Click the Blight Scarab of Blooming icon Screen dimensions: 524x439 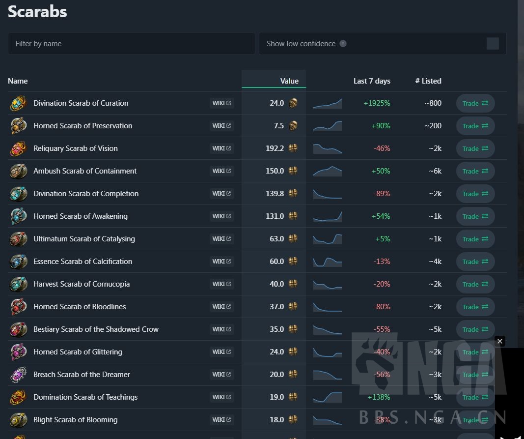pos(19,420)
